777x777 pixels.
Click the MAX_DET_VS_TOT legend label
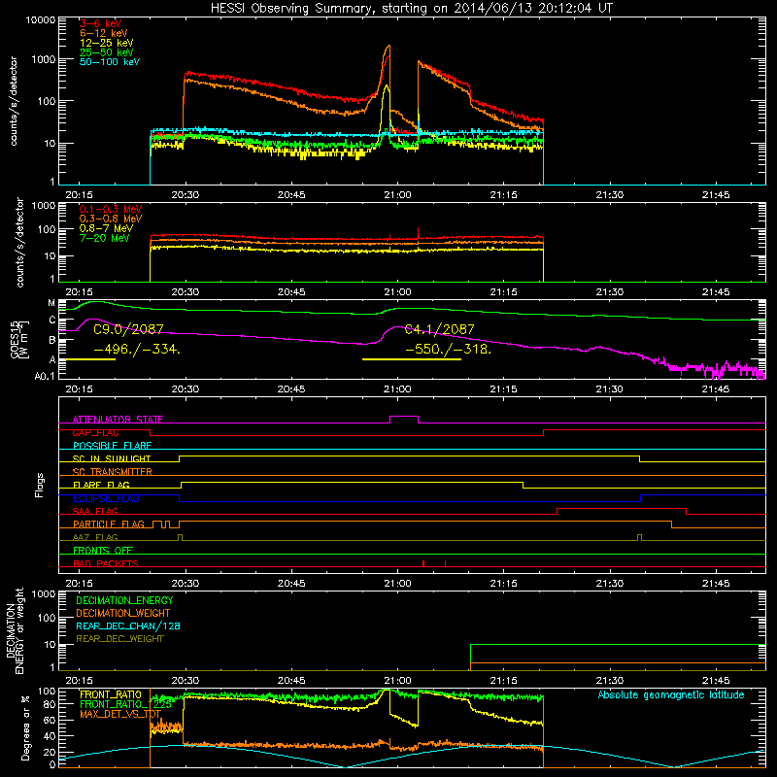click(x=120, y=714)
